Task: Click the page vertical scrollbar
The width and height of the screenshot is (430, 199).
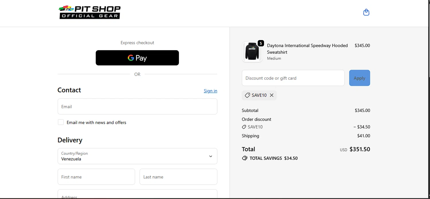Action: [x=429, y=40]
